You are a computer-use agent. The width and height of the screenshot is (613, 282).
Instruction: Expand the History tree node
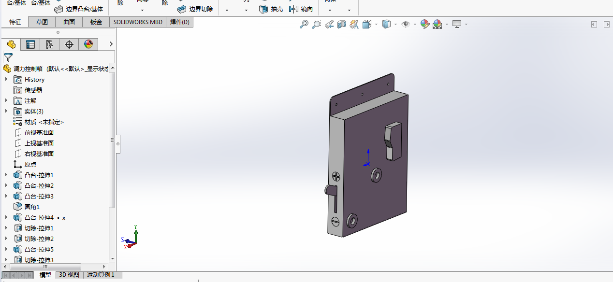coord(6,79)
